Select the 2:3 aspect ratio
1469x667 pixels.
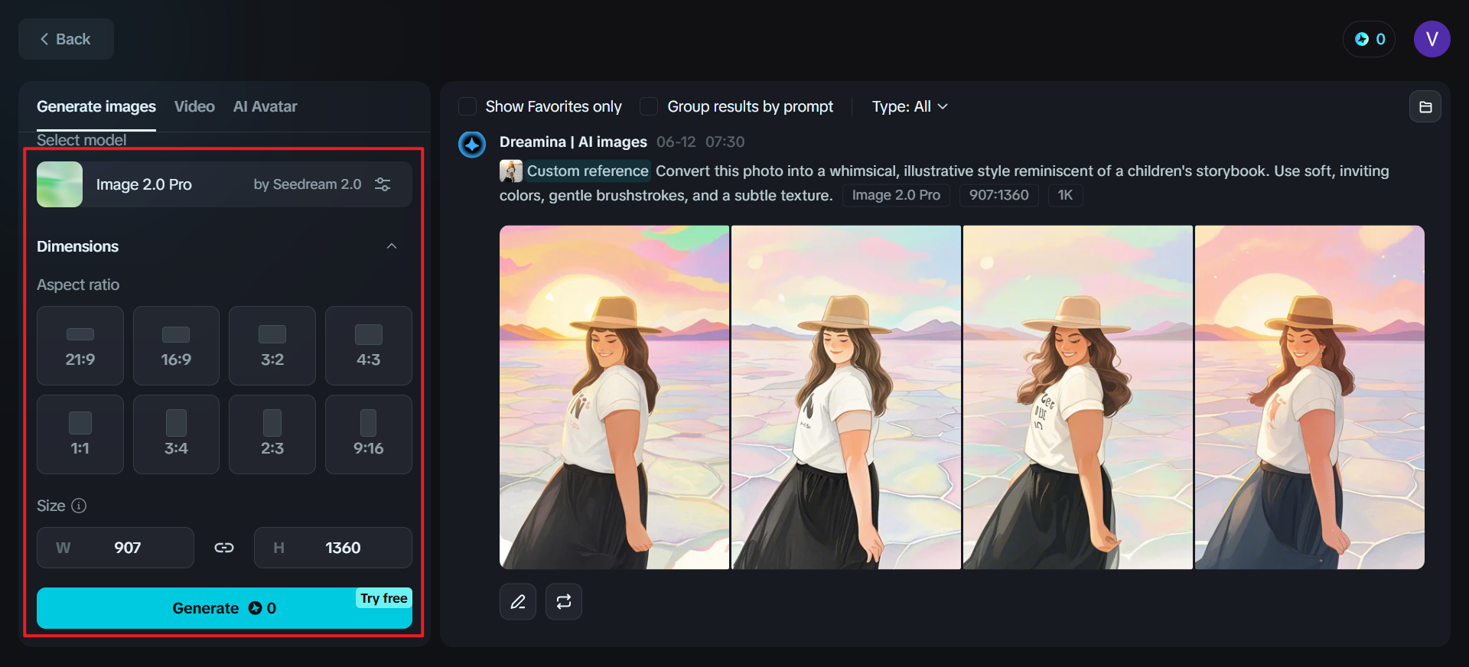click(272, 434)
